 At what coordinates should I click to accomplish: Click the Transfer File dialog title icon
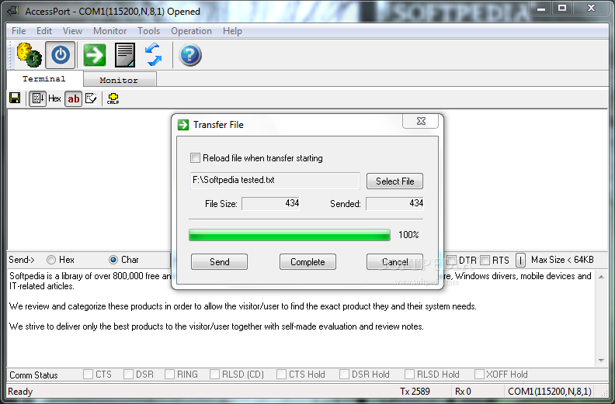click(x=183, y=125)
